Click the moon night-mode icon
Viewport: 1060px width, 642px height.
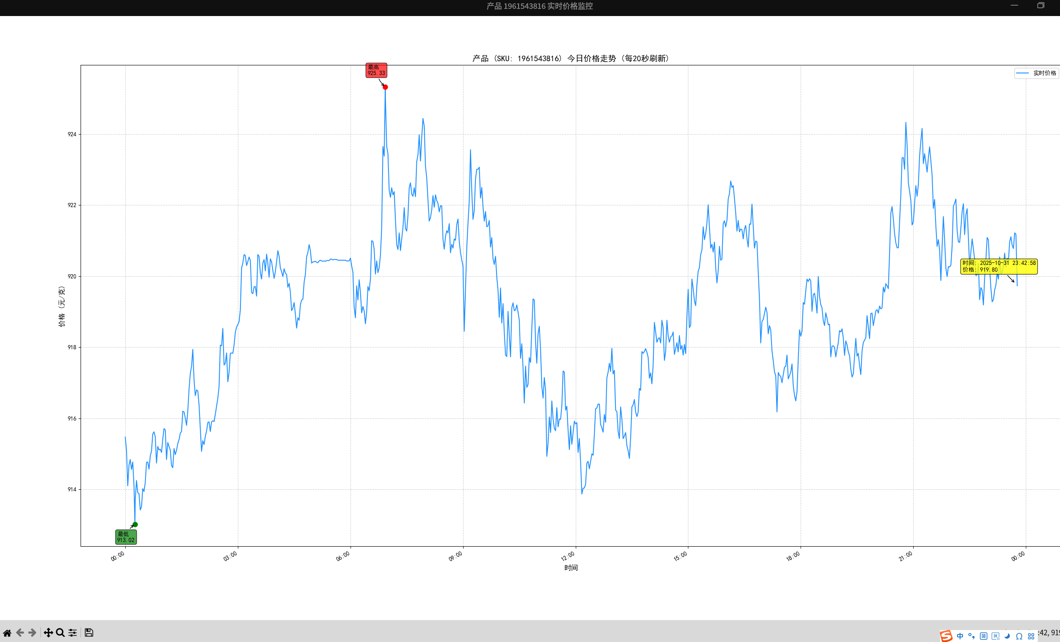click(x=1007, y=636)
